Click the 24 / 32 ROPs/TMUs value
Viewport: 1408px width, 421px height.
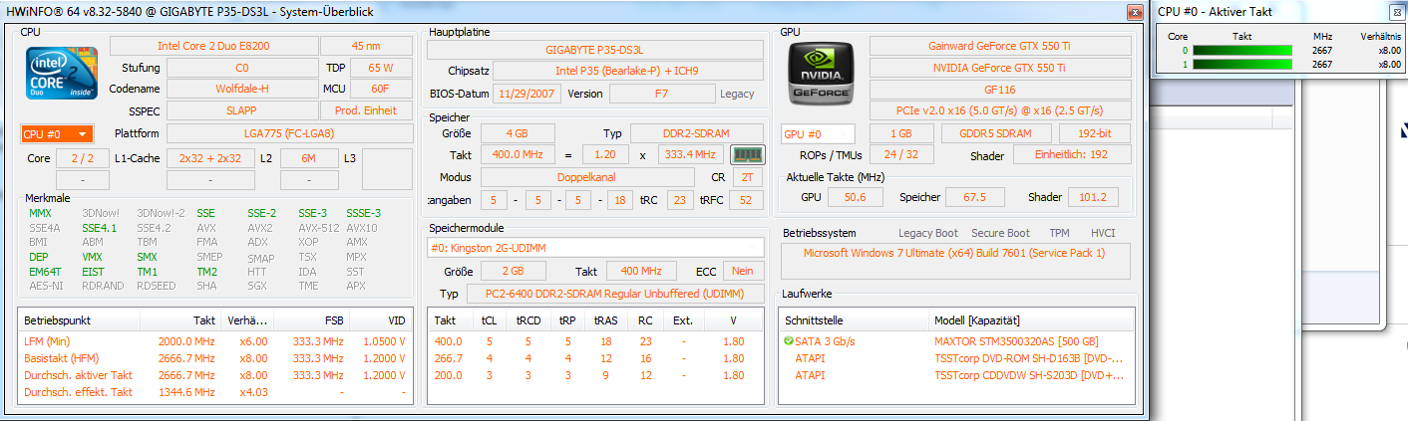click(901, 155)
